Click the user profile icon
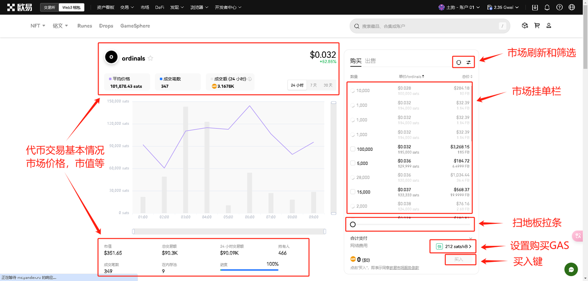The width and height of the screenshot is (588, 281). click(549, 26)
